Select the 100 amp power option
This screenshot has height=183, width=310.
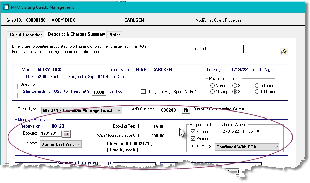click(x=257, y=92)
